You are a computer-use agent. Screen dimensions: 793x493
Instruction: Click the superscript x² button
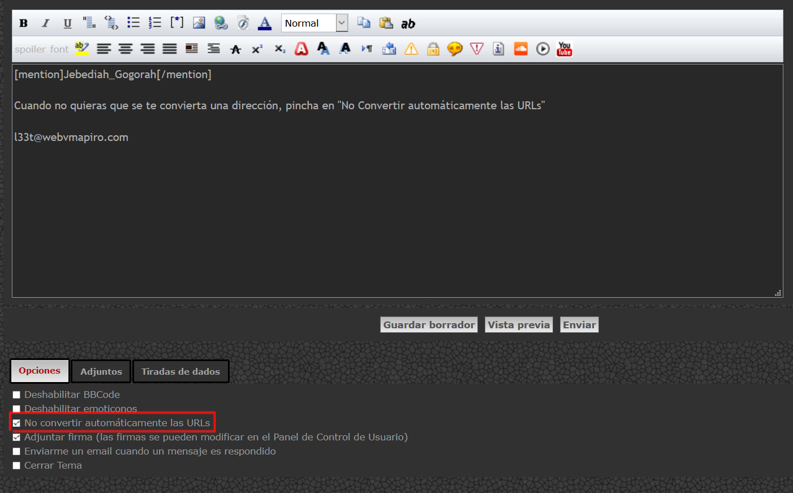pos(257,49)
